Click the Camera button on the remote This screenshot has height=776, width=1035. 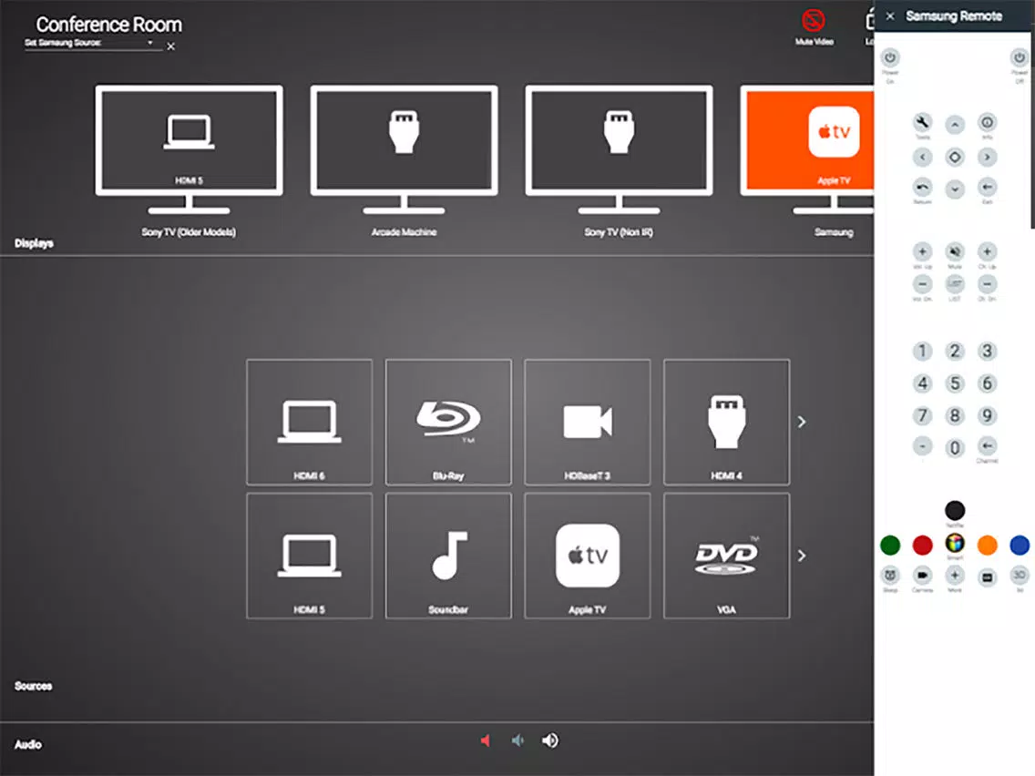click(922, 575)
